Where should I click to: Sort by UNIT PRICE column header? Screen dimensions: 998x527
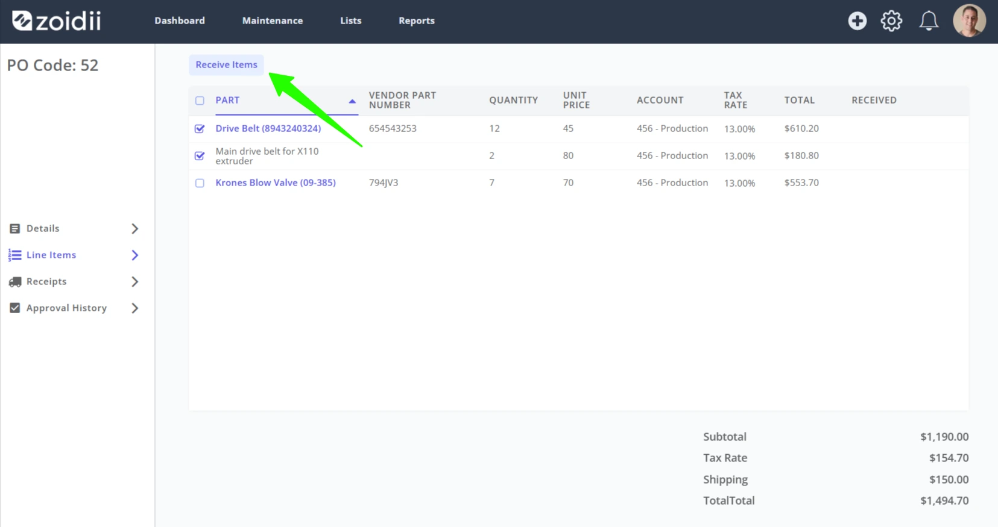[x=576, y=100]
